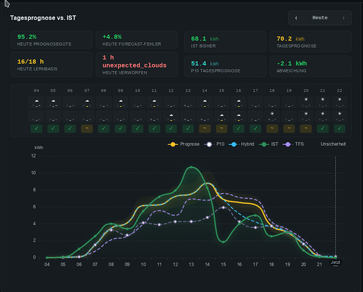The image size is (363, 292).
Task: Open the Abweichung -2.1 kWh card
Action: 310,66
